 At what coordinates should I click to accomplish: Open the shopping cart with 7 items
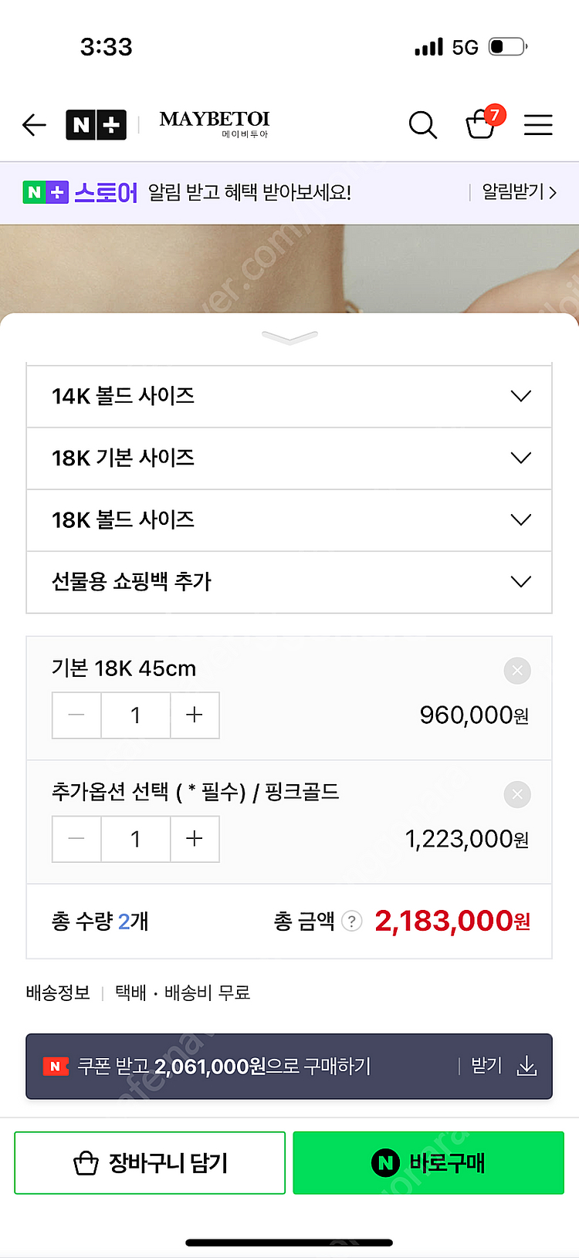[x=482, y=123]
